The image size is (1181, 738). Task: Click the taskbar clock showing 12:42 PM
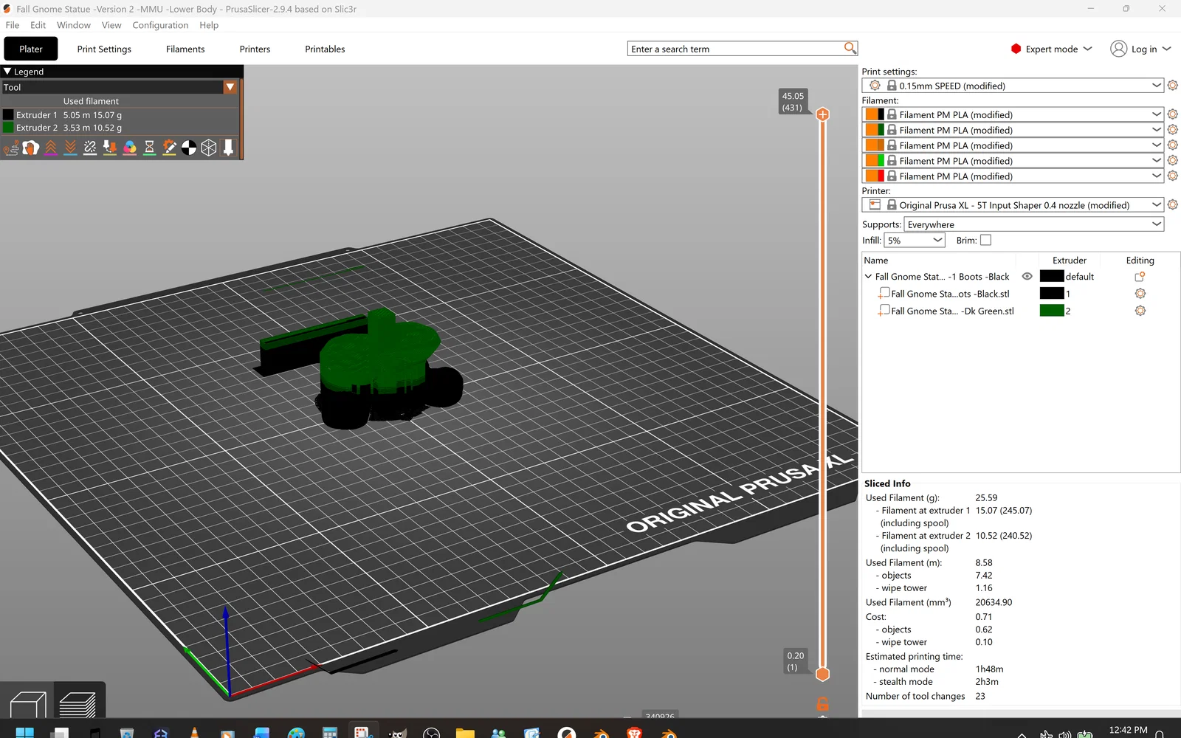(x=1128, y=730)
